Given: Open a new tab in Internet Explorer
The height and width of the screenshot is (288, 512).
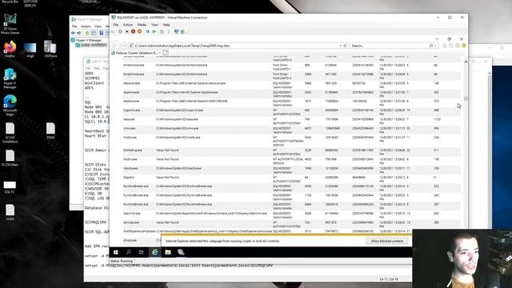Looking at the screenshot, I should pos(166,53).
